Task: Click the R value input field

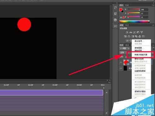Action: [x=144, y=10]
